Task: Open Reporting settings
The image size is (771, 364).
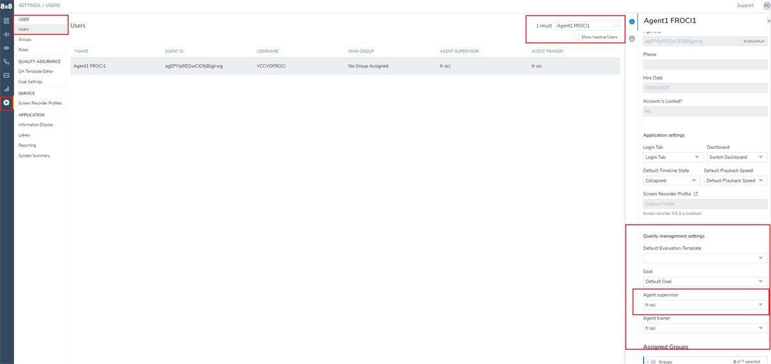Action: coord(27,145)
